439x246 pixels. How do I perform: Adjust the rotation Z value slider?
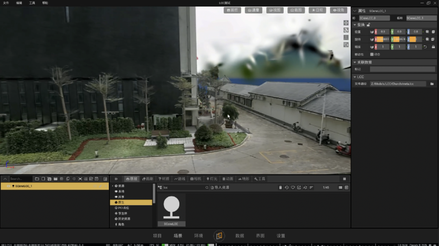tap(416, 39)
